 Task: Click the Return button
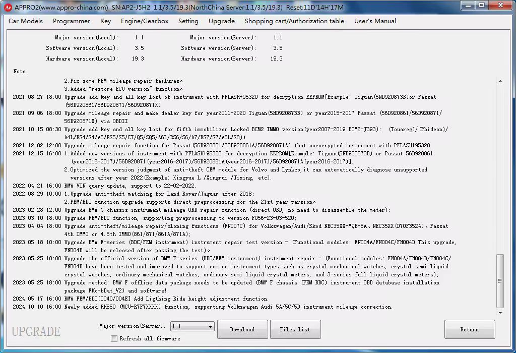click(470, 329)
